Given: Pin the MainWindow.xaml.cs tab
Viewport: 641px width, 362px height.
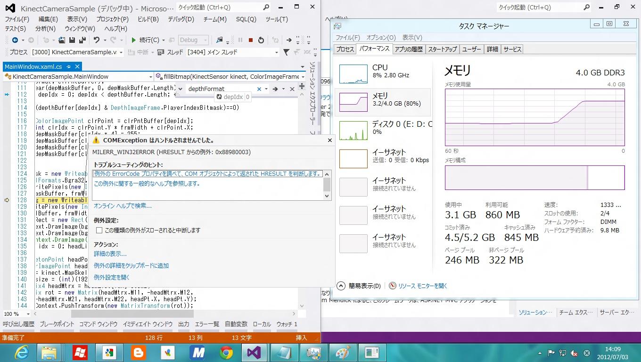Looking at the screenshot, I should pos(69,66).
